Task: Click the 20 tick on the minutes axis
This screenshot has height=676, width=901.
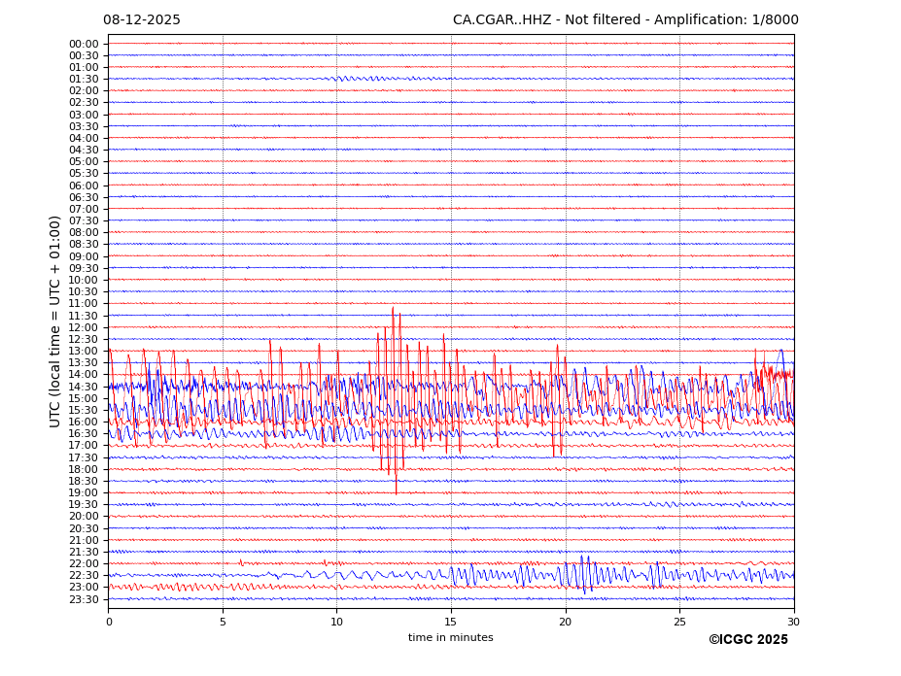Action: coord(565,622)
